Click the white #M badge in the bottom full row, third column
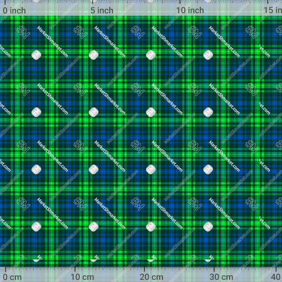This screenshot has height=282, width=282. pyautogui.click(x=151, y=227)
